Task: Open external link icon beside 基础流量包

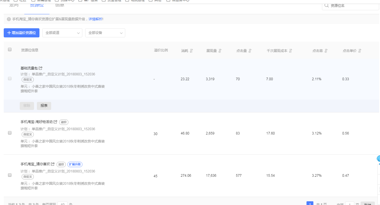Action: (x=41, y=68)
